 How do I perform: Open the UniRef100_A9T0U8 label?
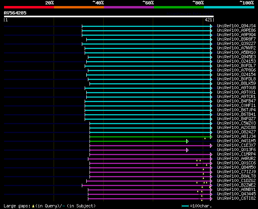click(236, 88)
